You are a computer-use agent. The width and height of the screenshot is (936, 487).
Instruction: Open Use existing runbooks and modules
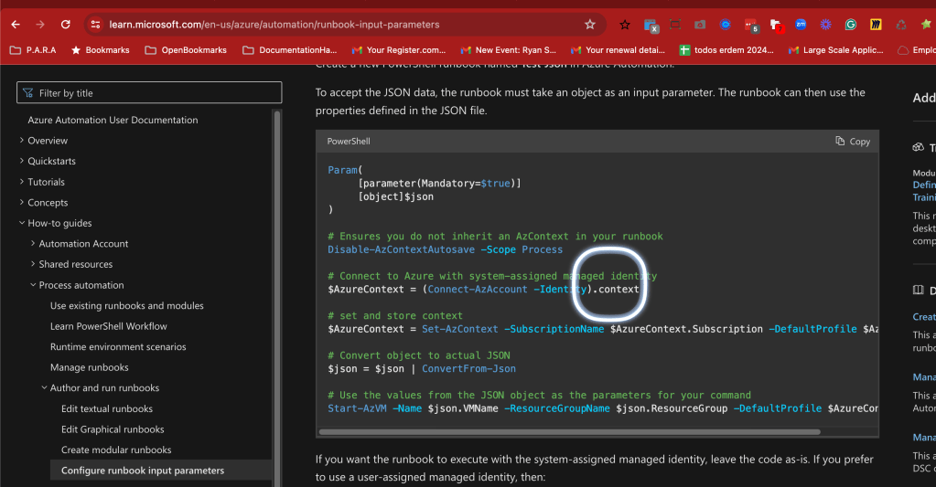(x=126, y=305)
